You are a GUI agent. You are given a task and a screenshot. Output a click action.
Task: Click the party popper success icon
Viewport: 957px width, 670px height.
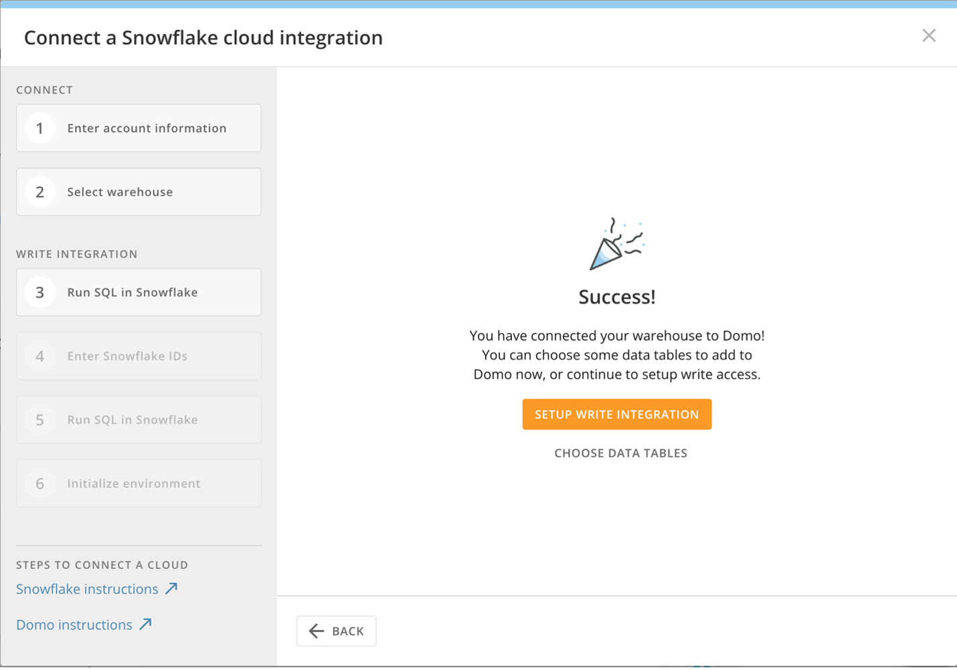click(x=616, y=244)
